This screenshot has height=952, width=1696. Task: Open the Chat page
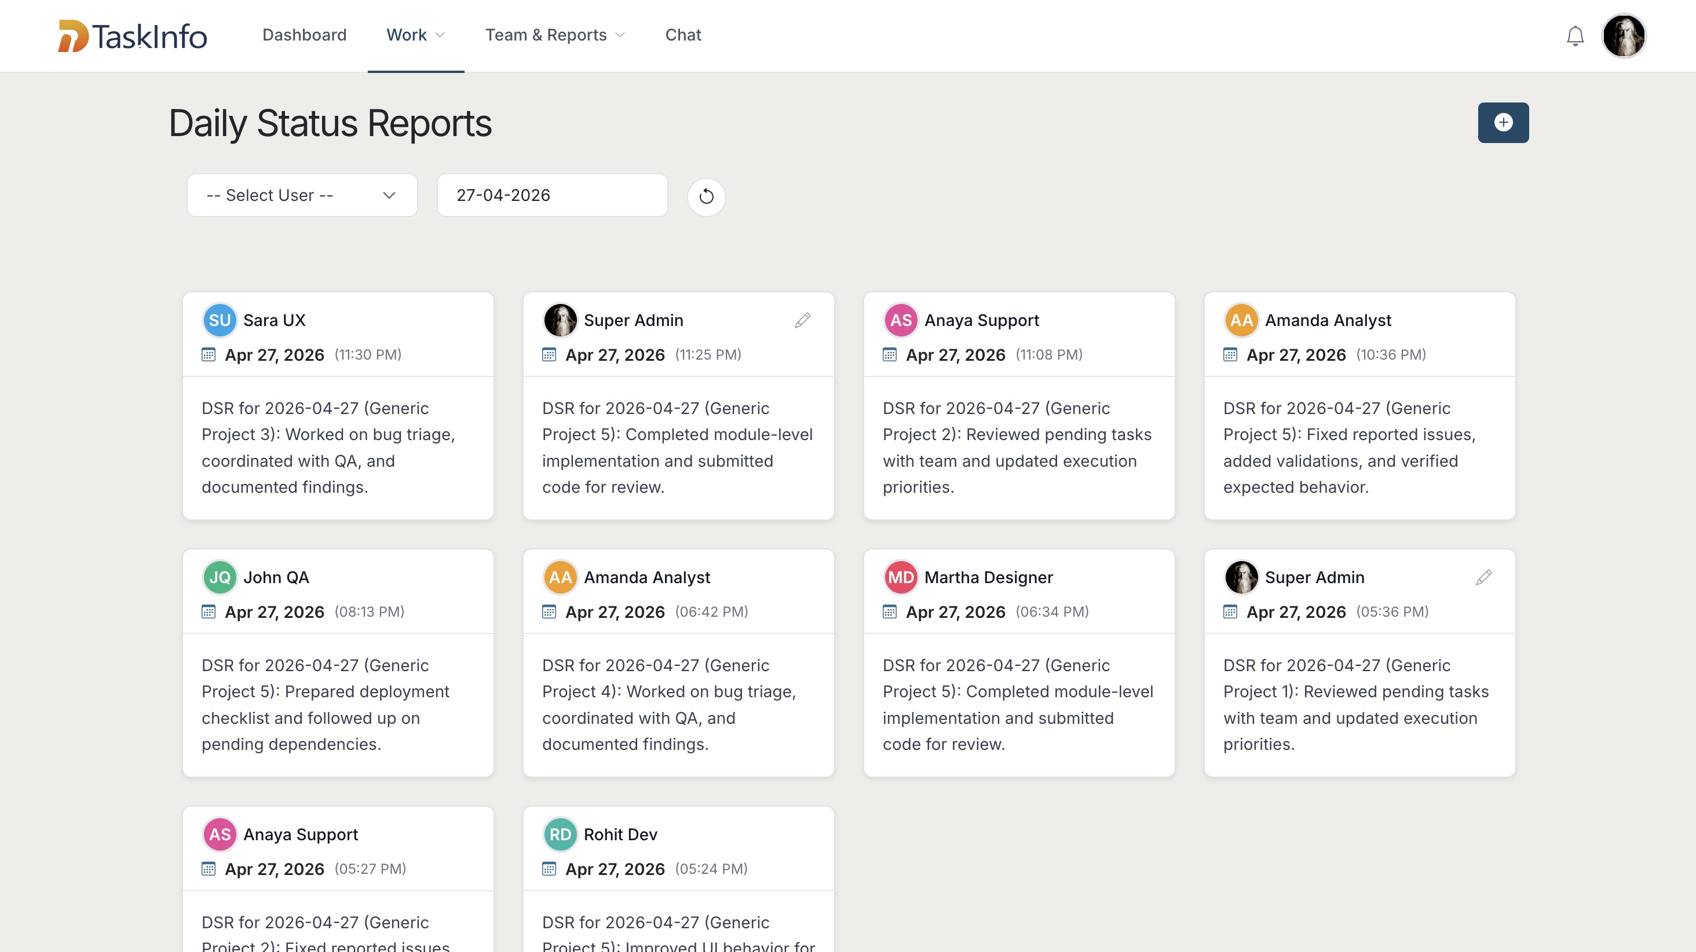click(683, 35)
